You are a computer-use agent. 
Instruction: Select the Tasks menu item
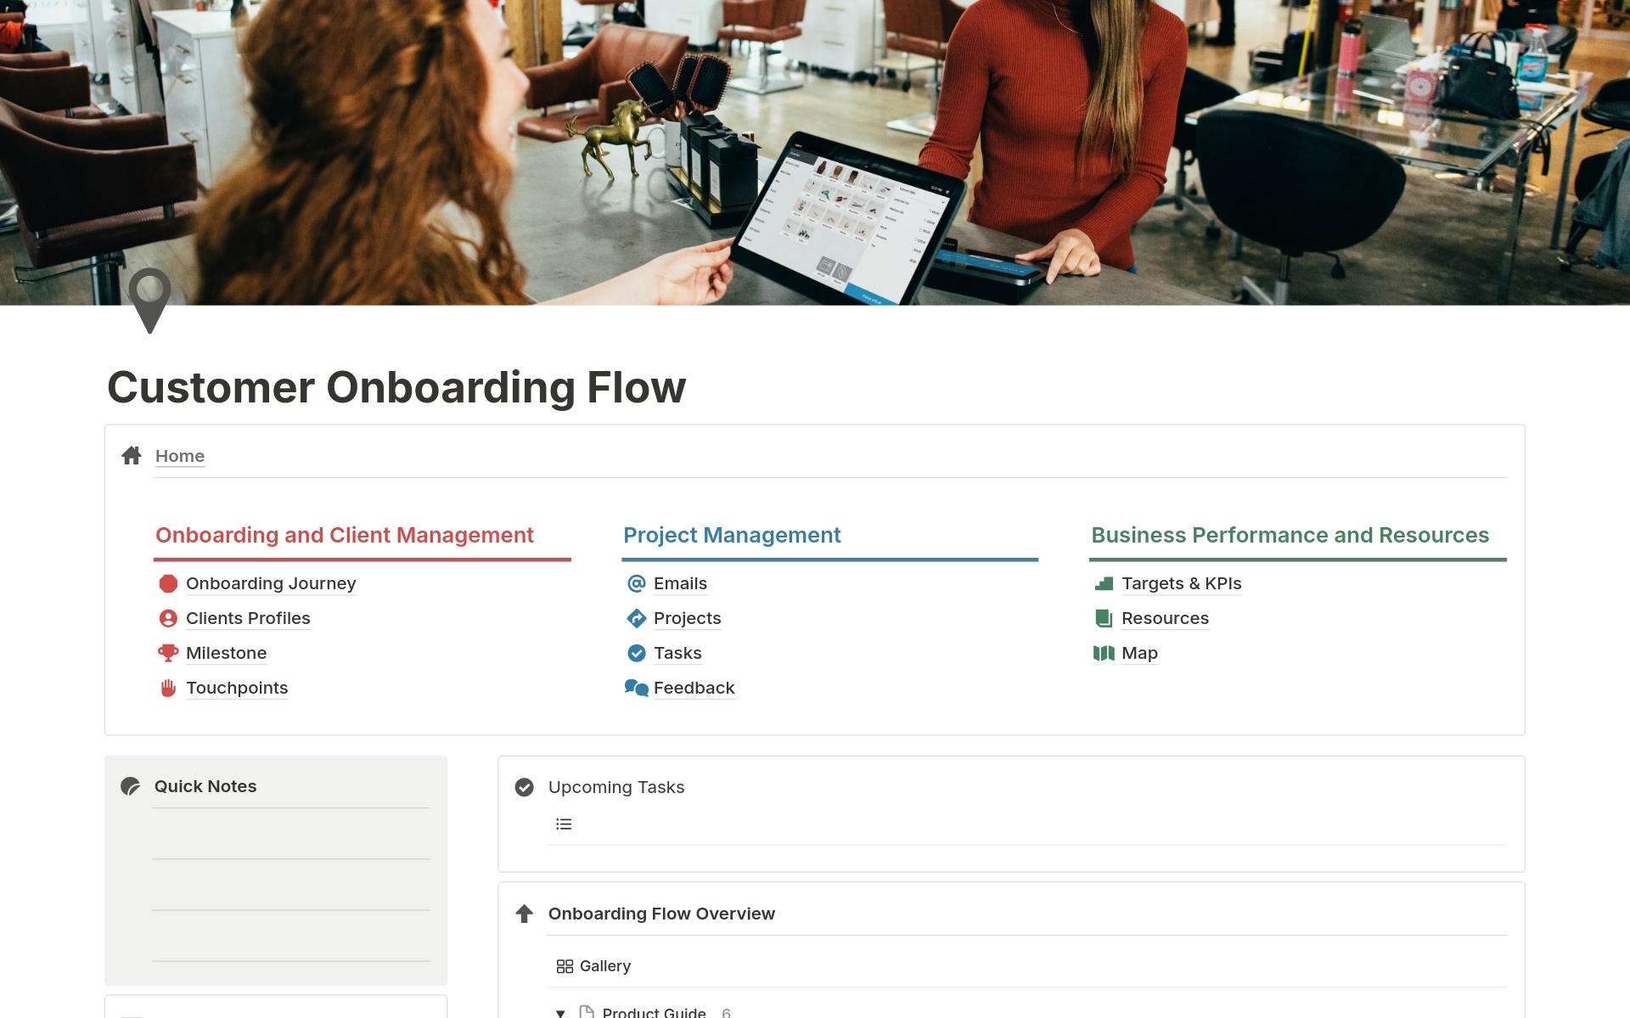[677, 652]
